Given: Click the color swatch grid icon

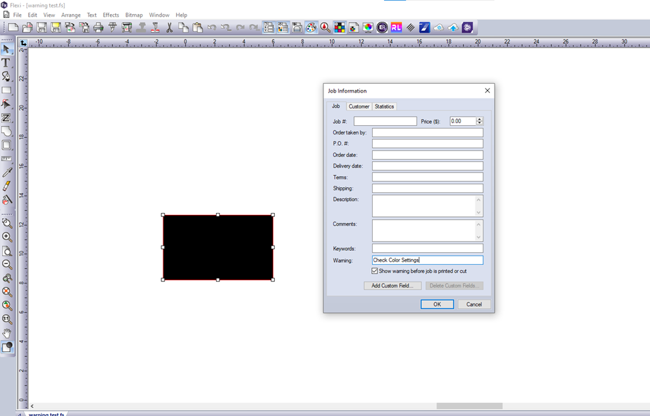Looking at the screenshot, I should pos(339,28).
